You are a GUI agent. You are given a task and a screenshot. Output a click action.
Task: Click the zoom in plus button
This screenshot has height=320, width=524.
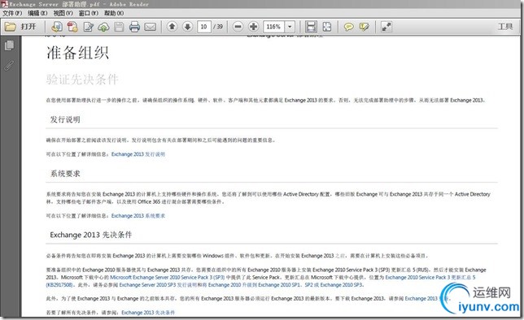(254, 27)
